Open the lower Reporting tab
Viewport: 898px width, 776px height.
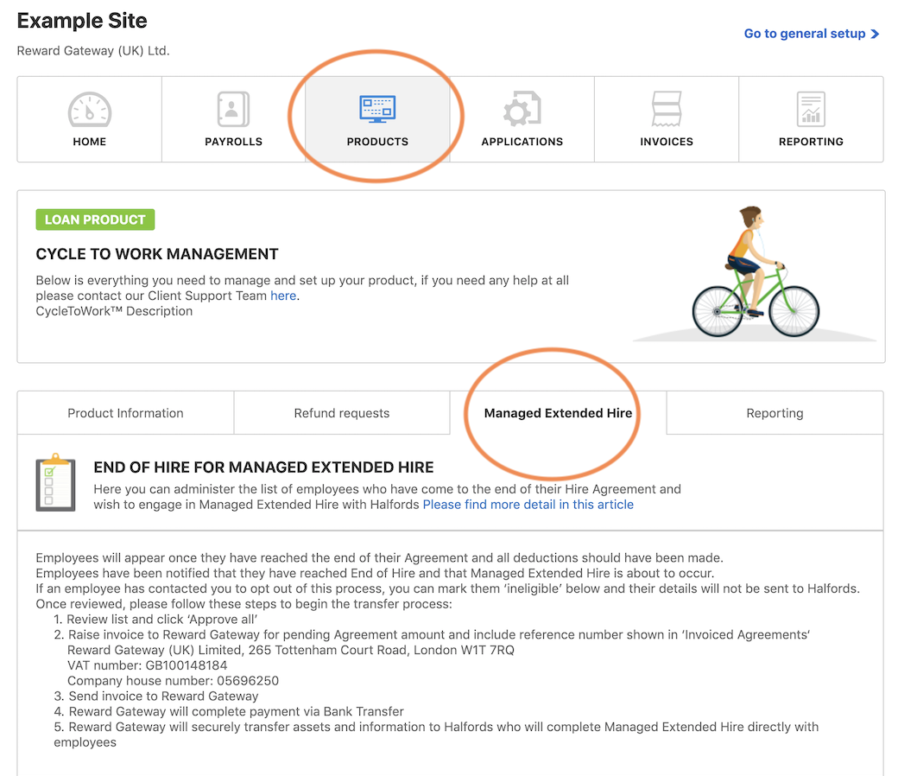coord(775,413)
